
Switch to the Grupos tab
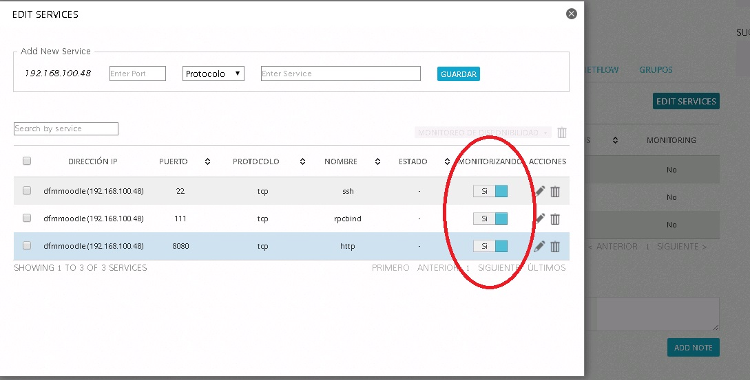click(655, 69)
